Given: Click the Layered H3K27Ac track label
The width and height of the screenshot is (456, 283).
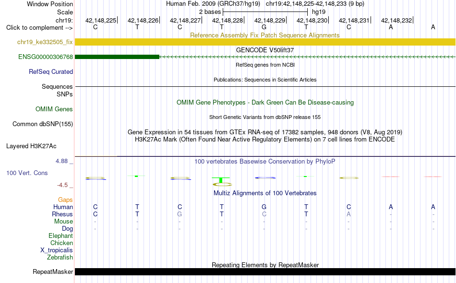Looking at the screenshot, I should point(31,146).
